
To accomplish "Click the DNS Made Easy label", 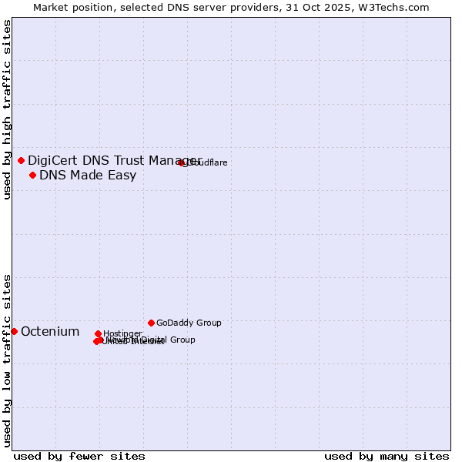I will coord(88,175).
